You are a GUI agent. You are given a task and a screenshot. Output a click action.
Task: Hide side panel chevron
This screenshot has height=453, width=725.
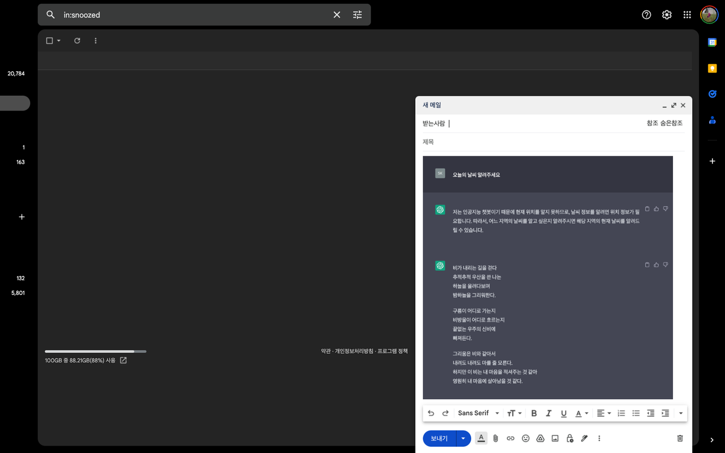(x=713, y=440)
